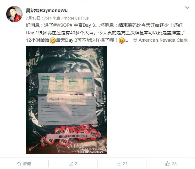Click the grinning emoji in the post
Image resolution: width=195 pixels, height=169 pixels.
(x=53, y=40)
